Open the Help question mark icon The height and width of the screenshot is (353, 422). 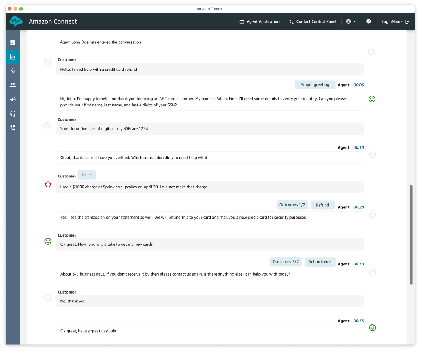point(369,21)
